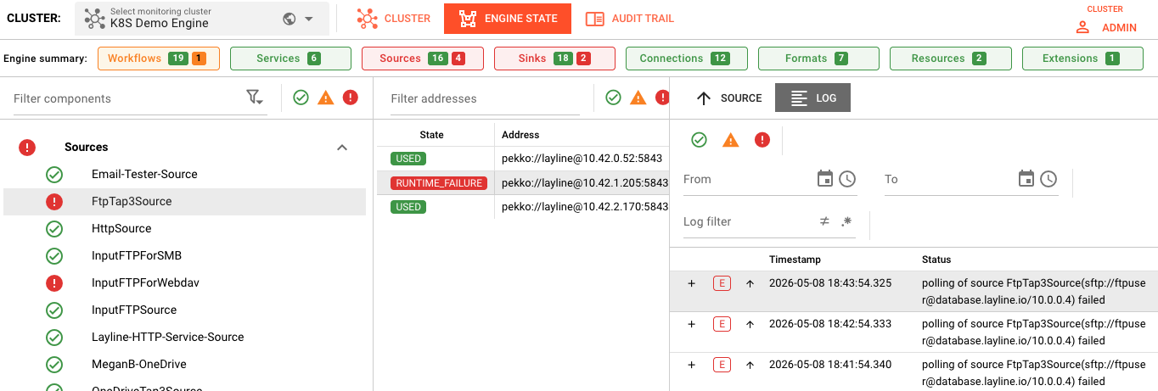Viewport: 1158px width, 391px height.
Task: Select InputFTPForWebdav in the tree
Action: pyautogui.click(x=145, y=282)
